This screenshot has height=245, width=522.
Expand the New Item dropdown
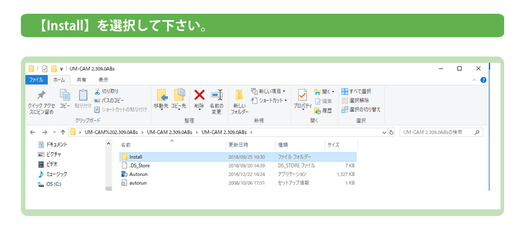(x=269, y=91)
